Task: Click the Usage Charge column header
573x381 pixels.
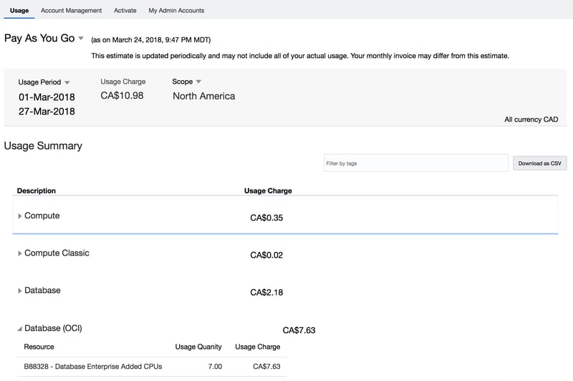Action: [268, 191]
